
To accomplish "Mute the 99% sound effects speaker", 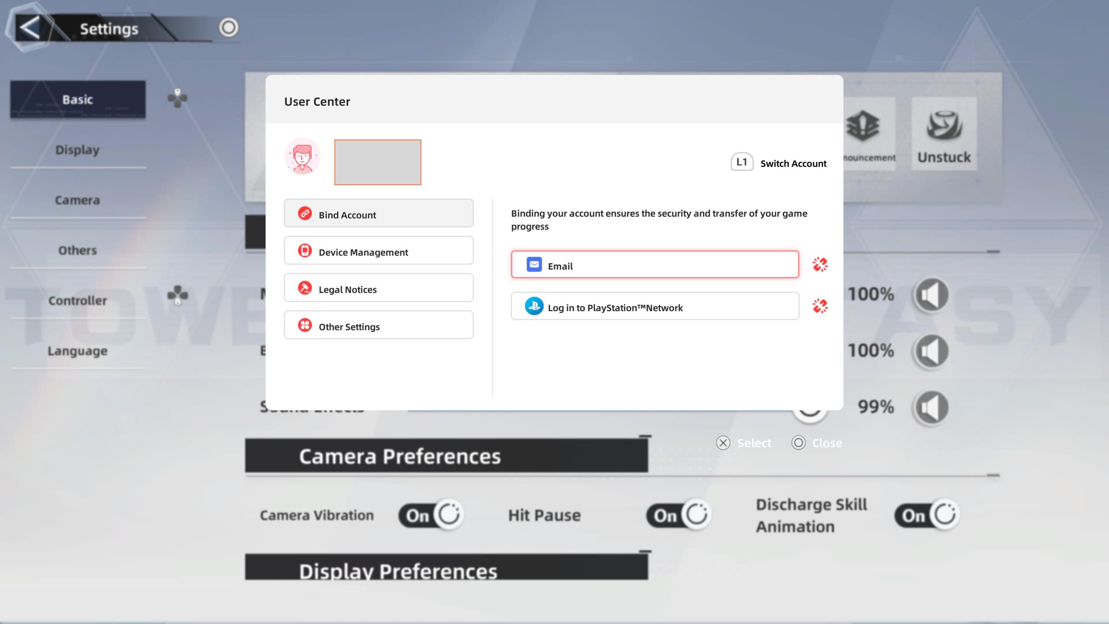I will (931, 407).
